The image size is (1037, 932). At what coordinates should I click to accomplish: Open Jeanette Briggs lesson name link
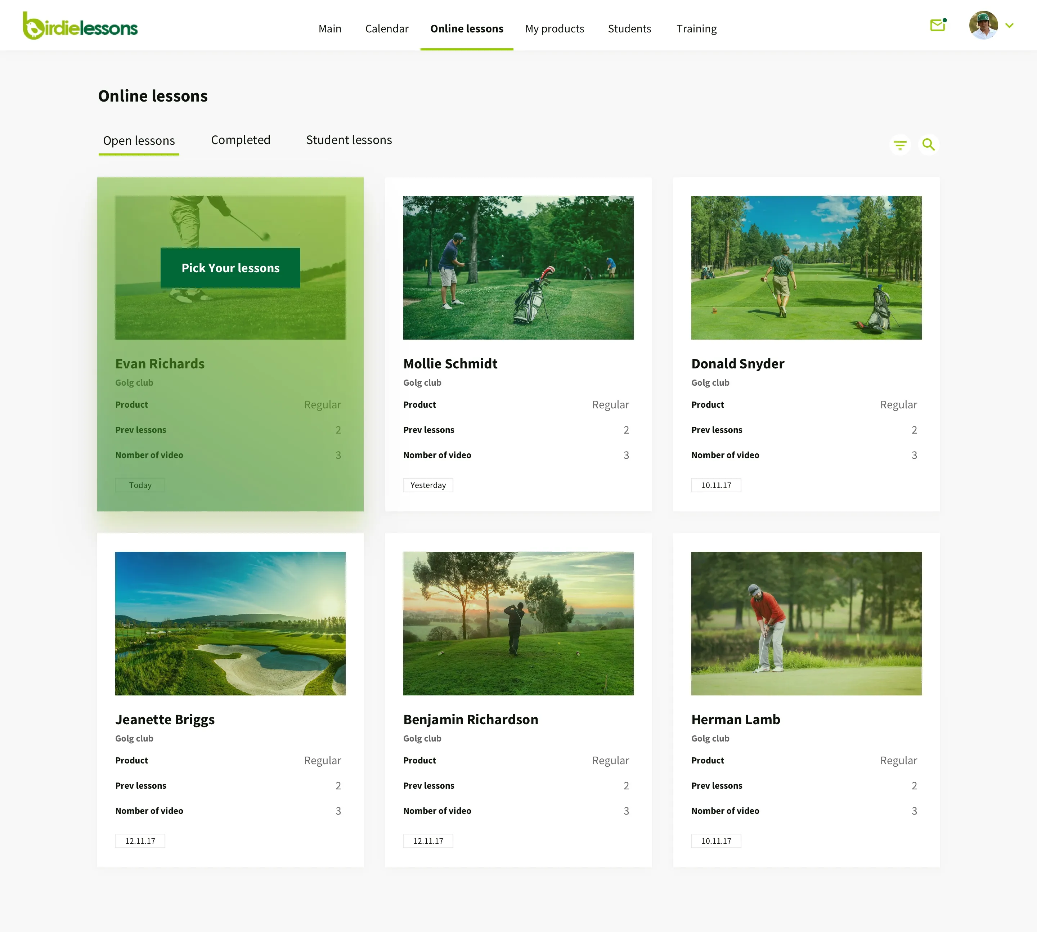165,720
